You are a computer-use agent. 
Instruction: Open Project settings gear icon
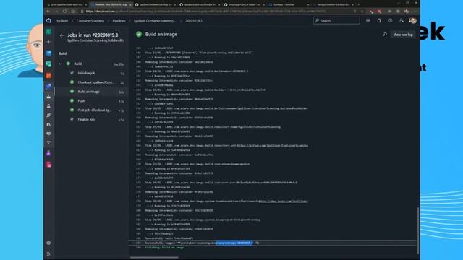coord(48,243)
